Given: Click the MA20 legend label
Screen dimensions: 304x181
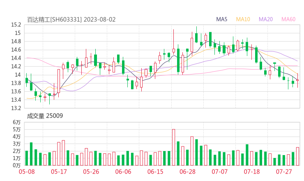Looking at the screenshot, I should [266, 19].
